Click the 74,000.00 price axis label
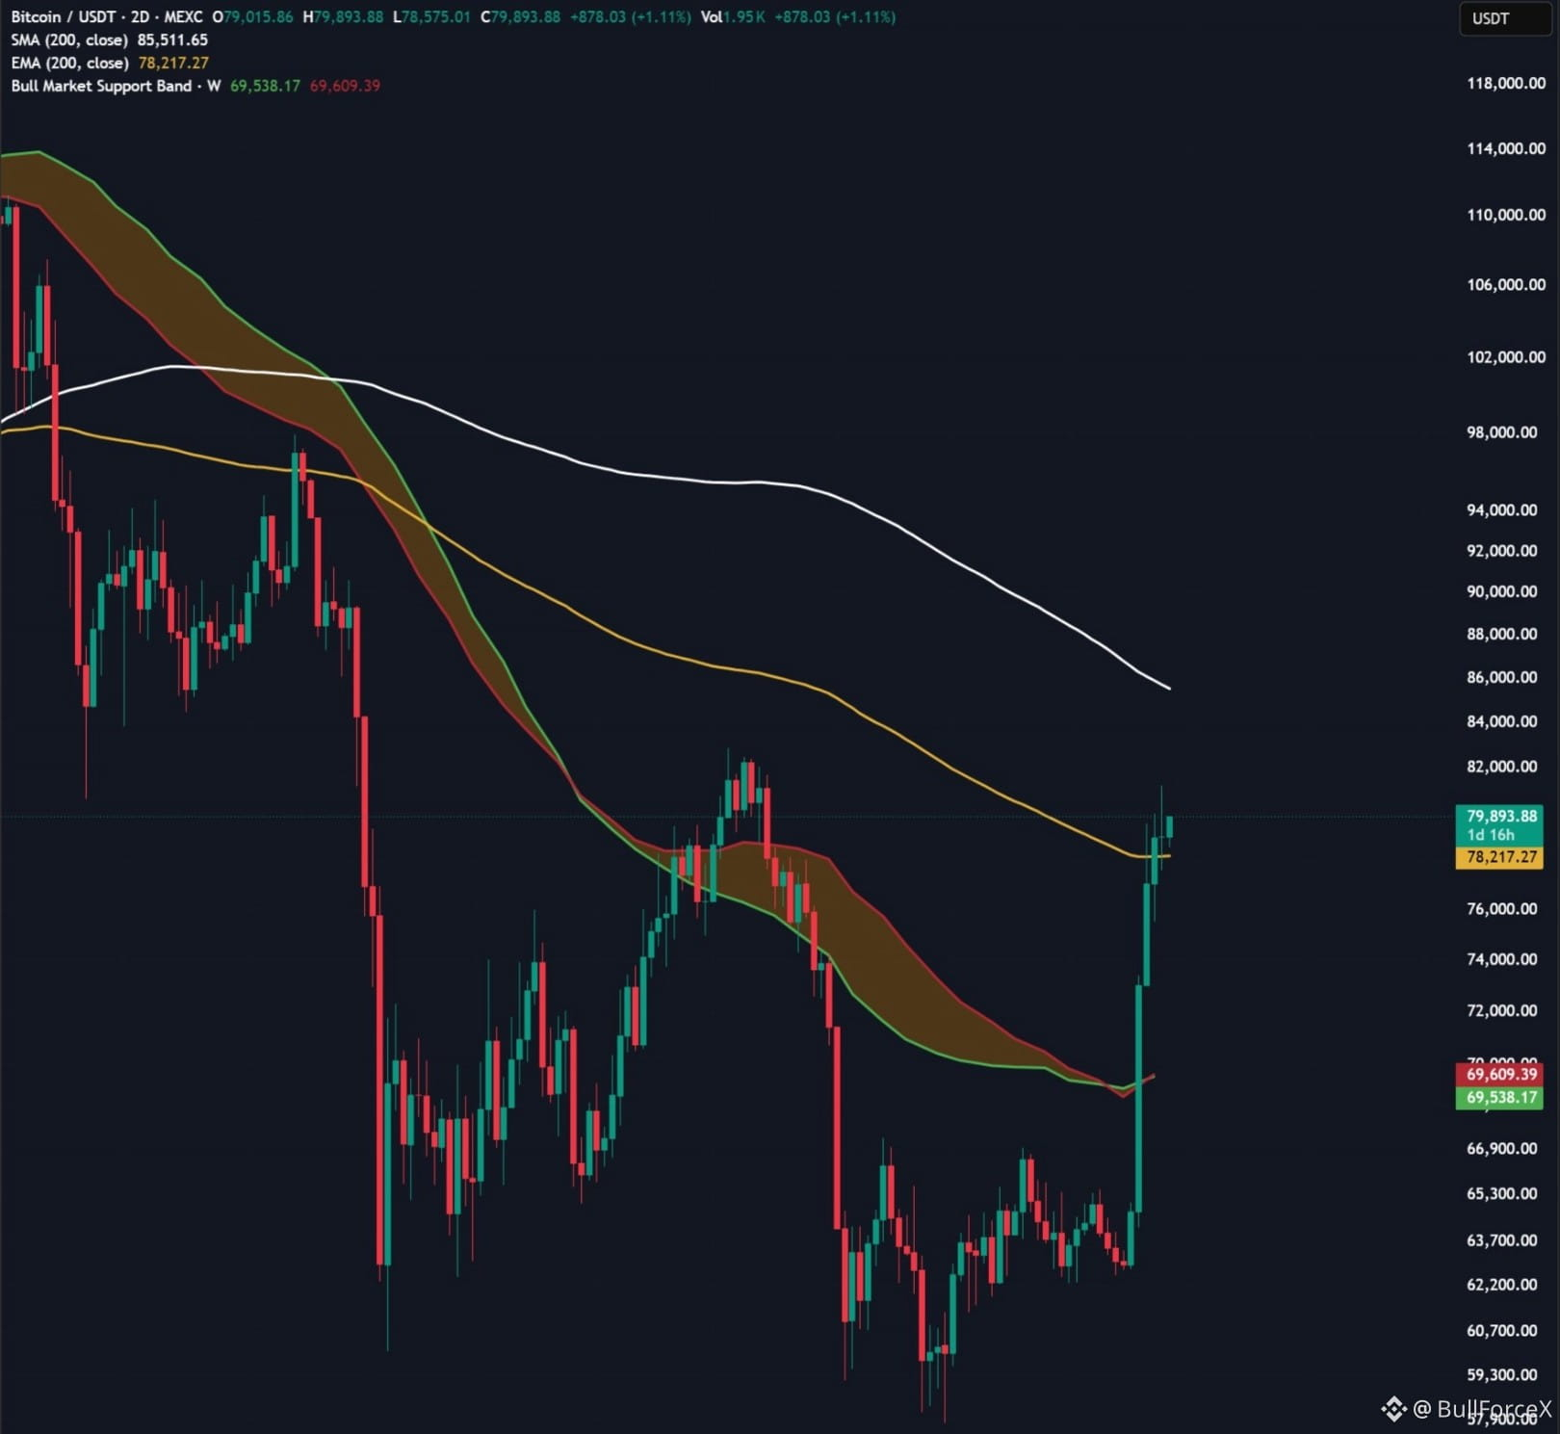The height and width of the screenshot is (1434, 1560). (x=1502, y=959)
